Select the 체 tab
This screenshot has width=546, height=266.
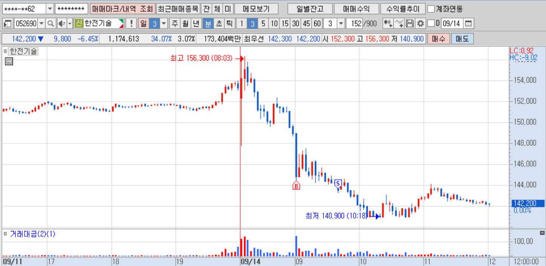[x=217, y=9]
